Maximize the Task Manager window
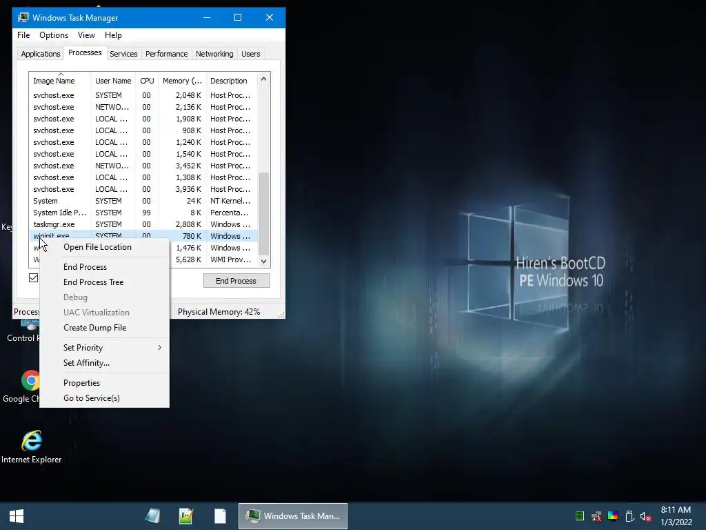Viewport: 706px width, 530px height. click(238, 17)
